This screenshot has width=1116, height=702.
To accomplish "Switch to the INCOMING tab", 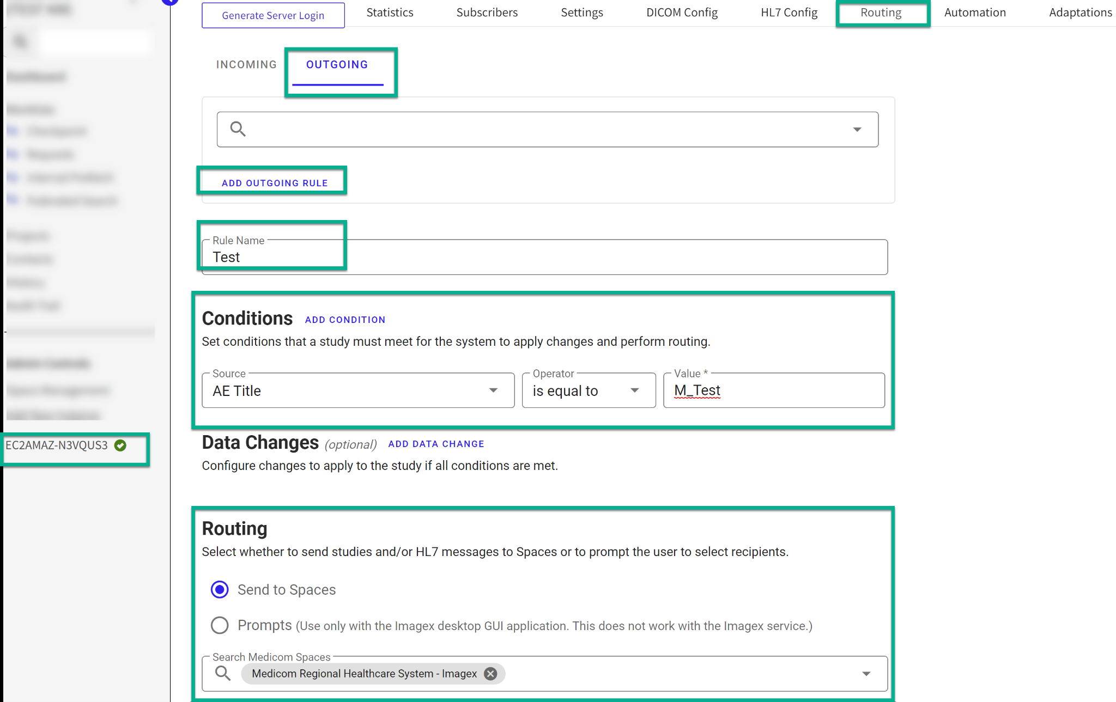I will 246,64.
